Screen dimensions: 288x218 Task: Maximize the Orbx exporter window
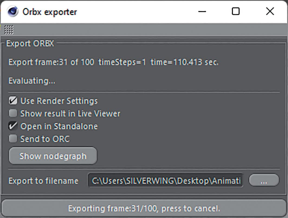236,12
